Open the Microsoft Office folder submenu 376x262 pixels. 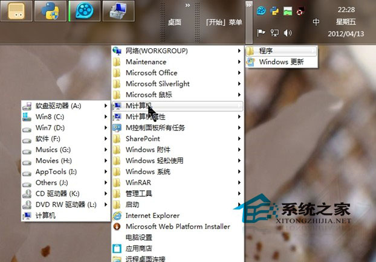(x=151, y=73)
